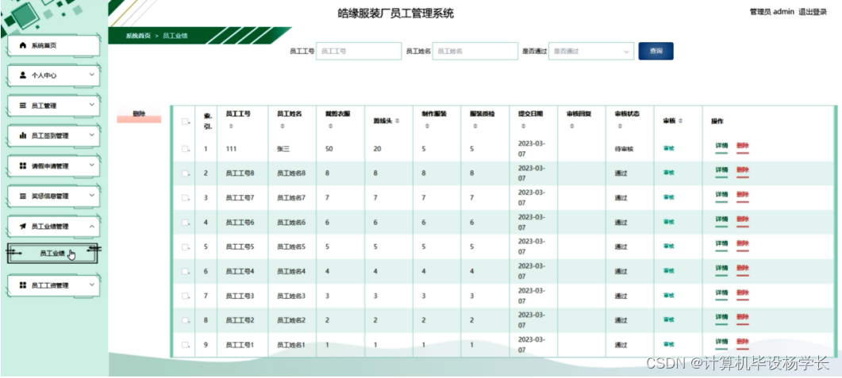Viewport: 842px width, 378px height.
Task: Select the 员工业绩 submenu item
Action: [x=52, y=254]
